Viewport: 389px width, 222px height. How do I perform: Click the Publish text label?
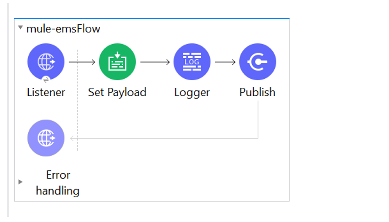(x=257, y=92)
